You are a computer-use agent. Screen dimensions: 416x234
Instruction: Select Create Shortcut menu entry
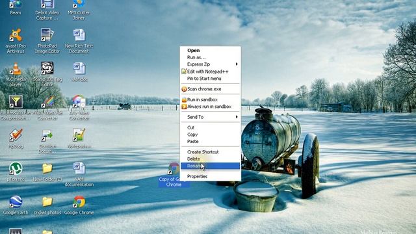211,152
